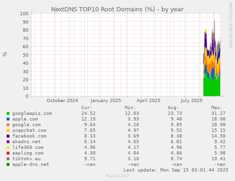
Task: Click snapchat.com max value 15.15
Action: tap(218, 130)
